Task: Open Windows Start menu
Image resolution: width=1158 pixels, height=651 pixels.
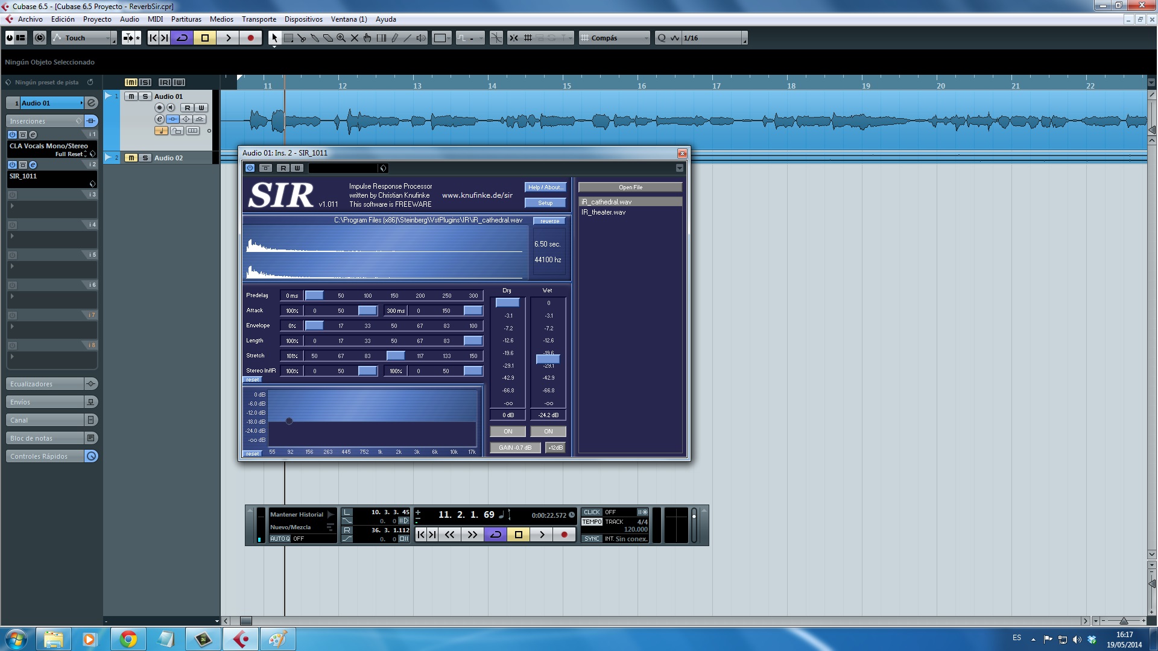Action: 16,639
